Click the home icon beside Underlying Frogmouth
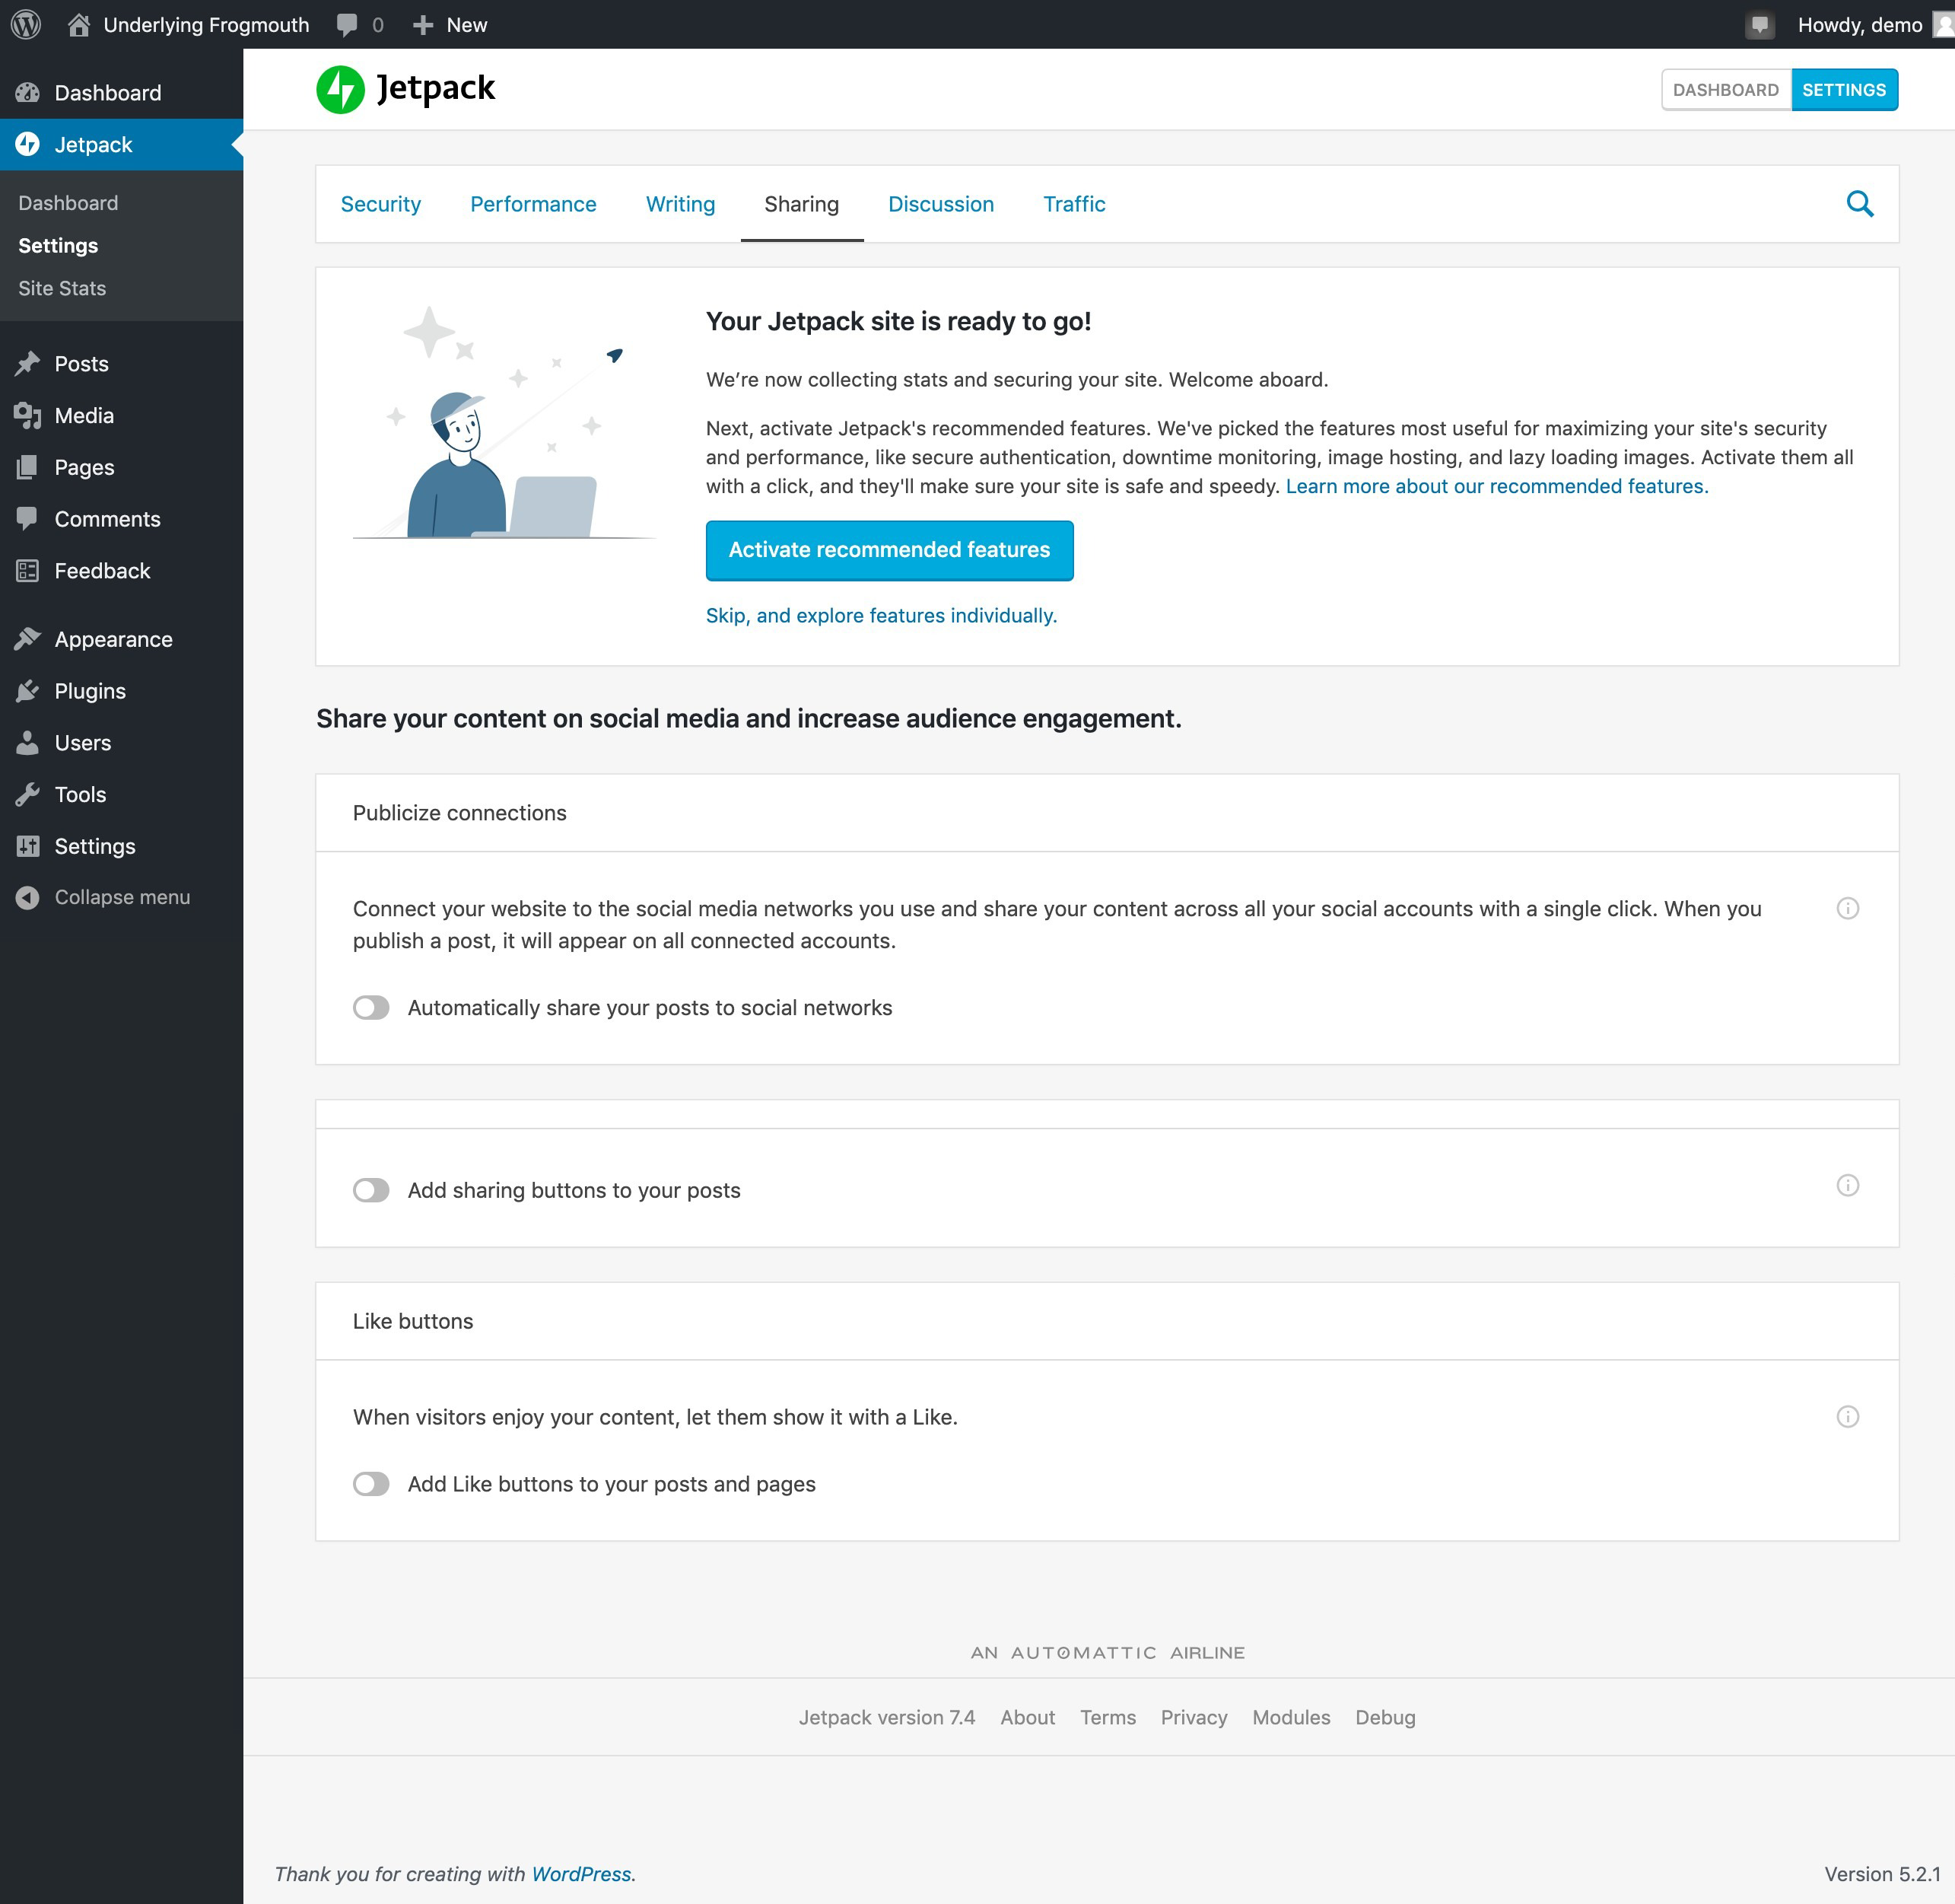The image size is (1955, 1904). [79, 24]
